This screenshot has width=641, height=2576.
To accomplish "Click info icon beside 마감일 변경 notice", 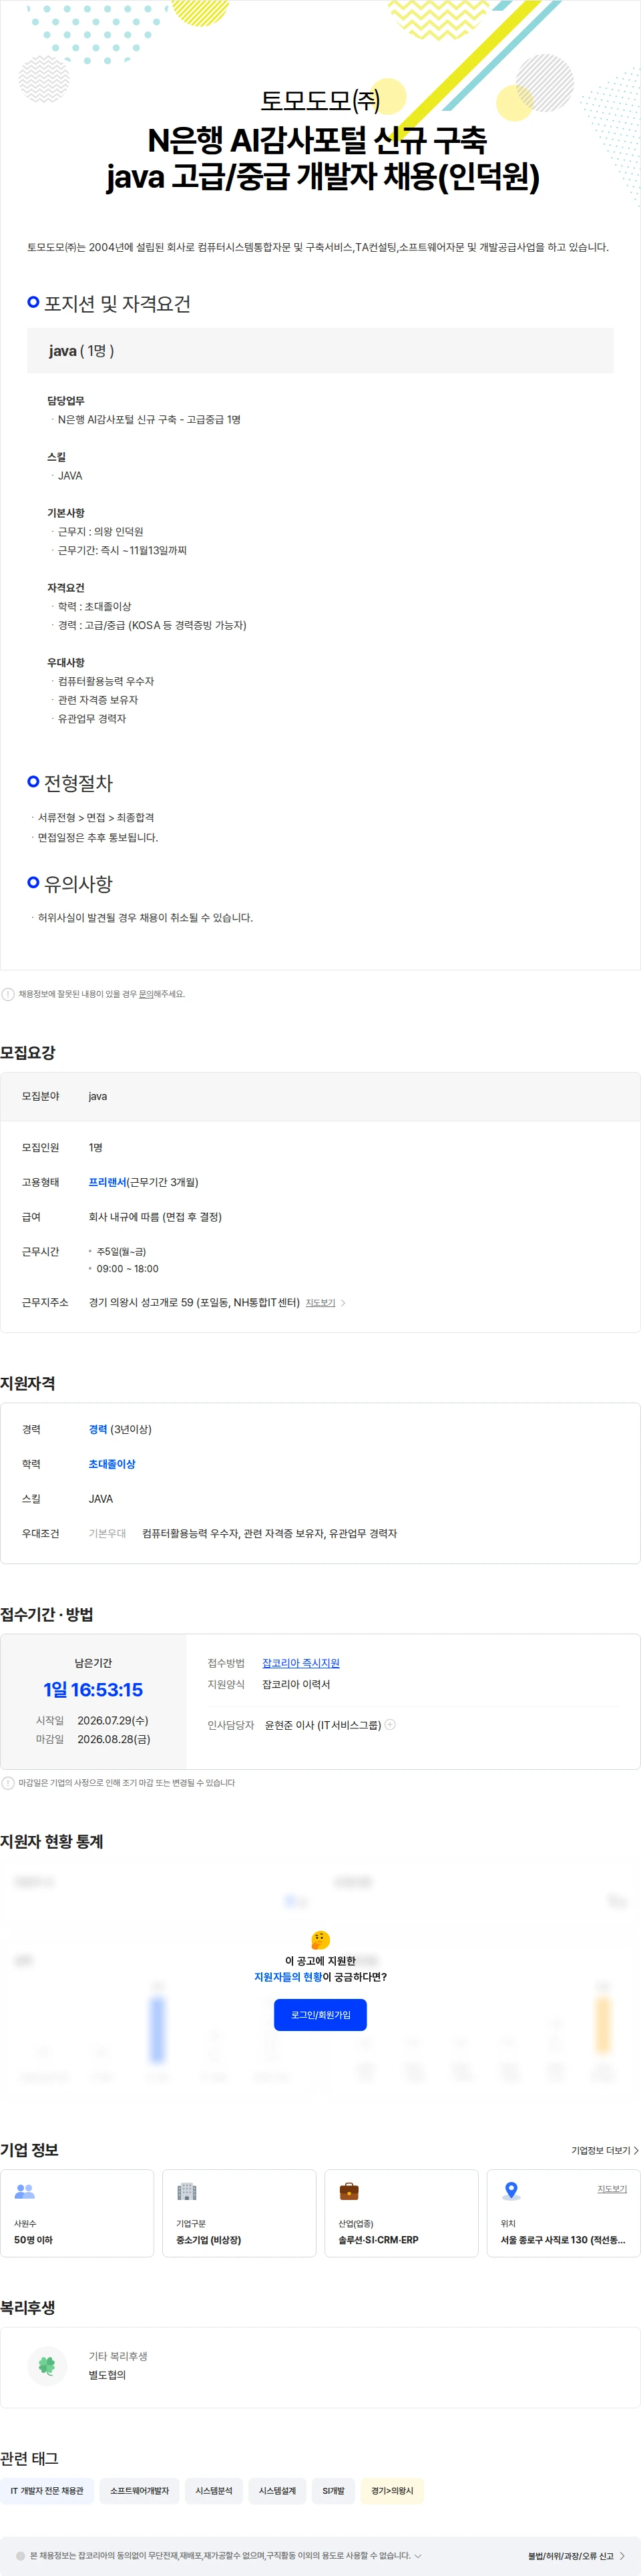I will point(8,1782).
